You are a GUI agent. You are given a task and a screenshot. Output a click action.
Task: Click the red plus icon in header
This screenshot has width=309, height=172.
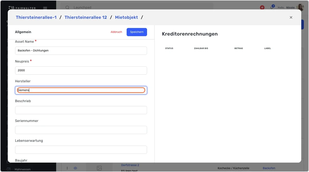[262, 8]
